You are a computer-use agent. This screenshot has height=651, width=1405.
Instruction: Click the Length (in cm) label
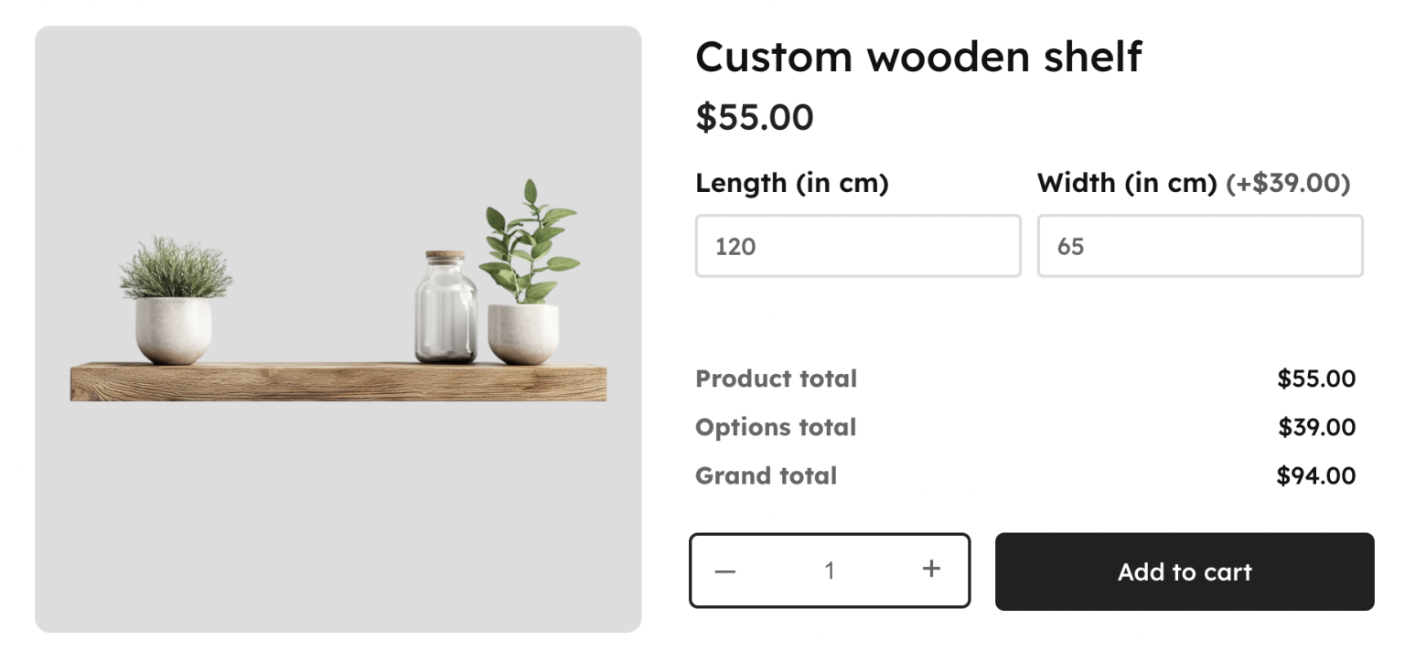pyautogui.click(x=791, y=183)
